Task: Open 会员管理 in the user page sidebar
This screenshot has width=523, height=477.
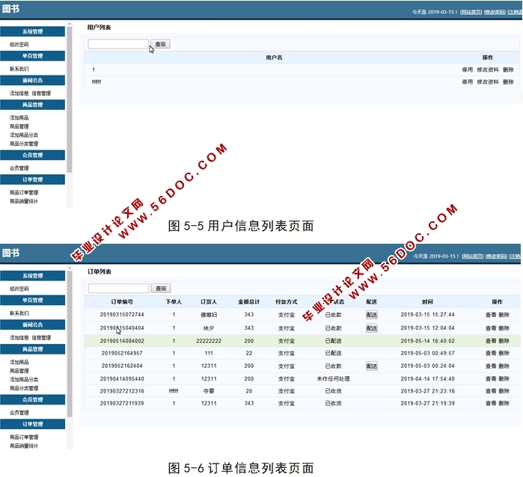Action: click(x=19, y=168)
